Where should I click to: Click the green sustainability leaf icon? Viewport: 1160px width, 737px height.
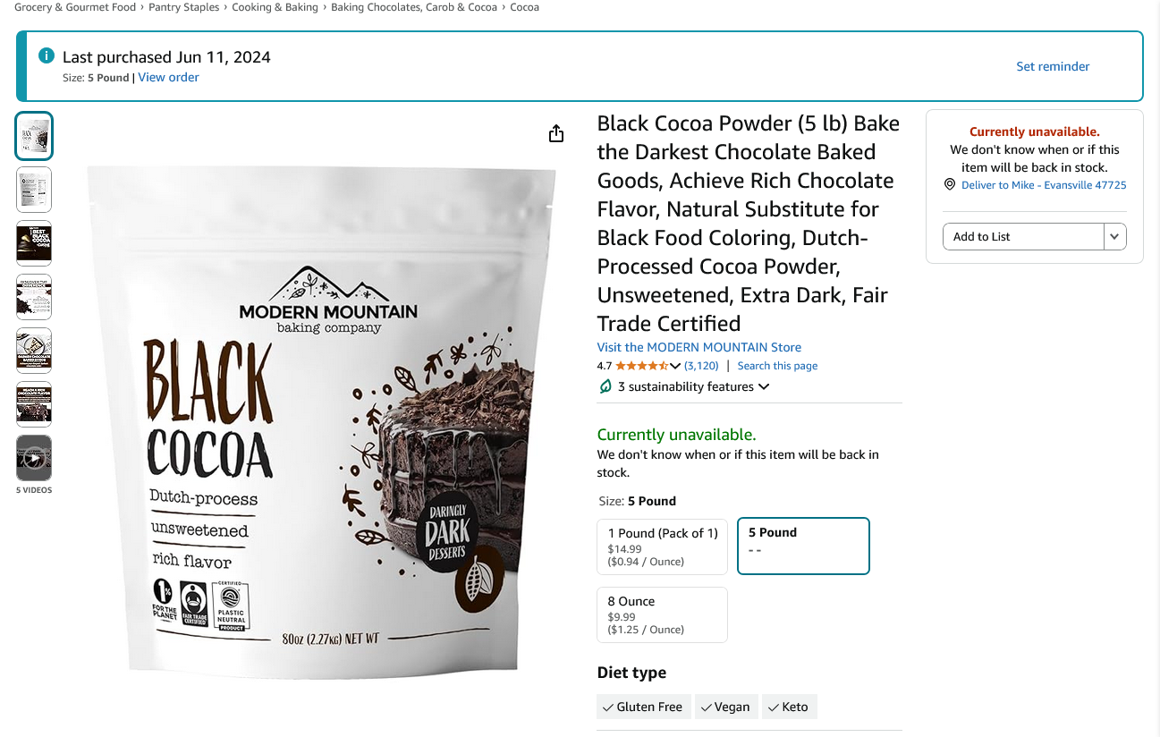click(605, 386)
